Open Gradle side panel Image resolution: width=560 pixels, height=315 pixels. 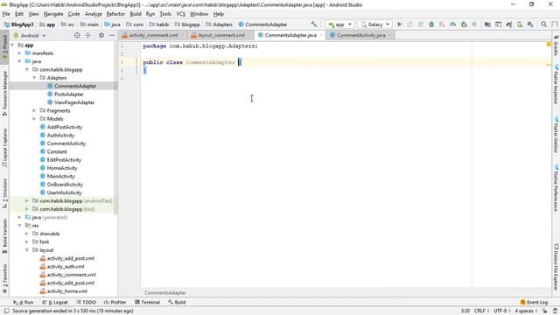[x=556, y=45]
